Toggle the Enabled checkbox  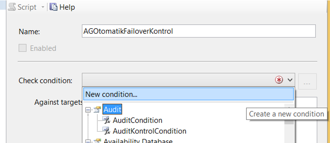click(22, 48)
